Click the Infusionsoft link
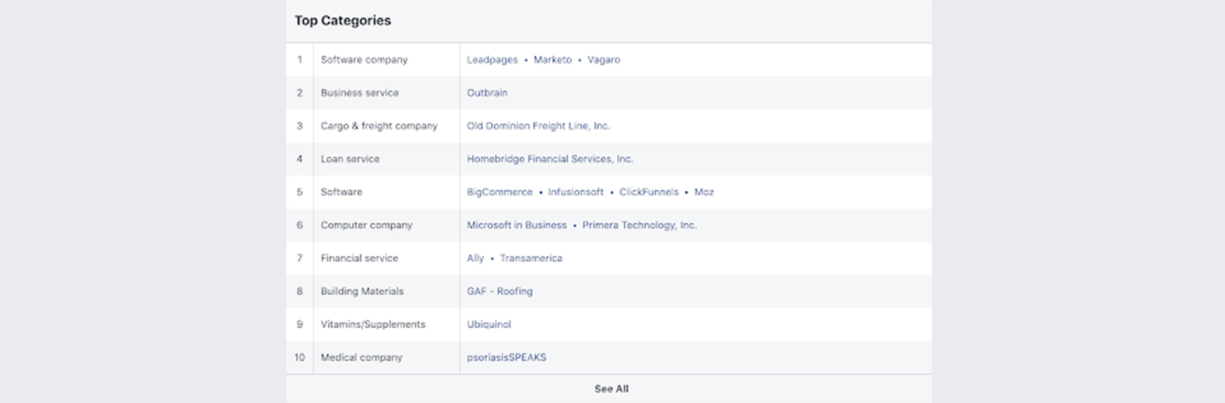The image size is (1225, 403). click(575, 192)
